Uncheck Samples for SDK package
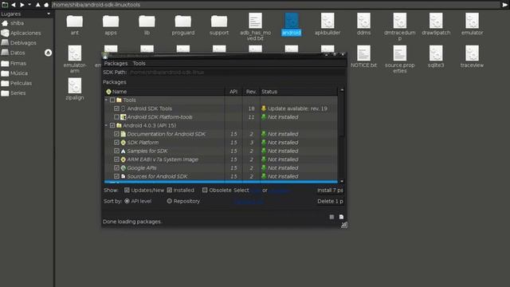This screenshot has width=510, height=287. pos(116,151)
